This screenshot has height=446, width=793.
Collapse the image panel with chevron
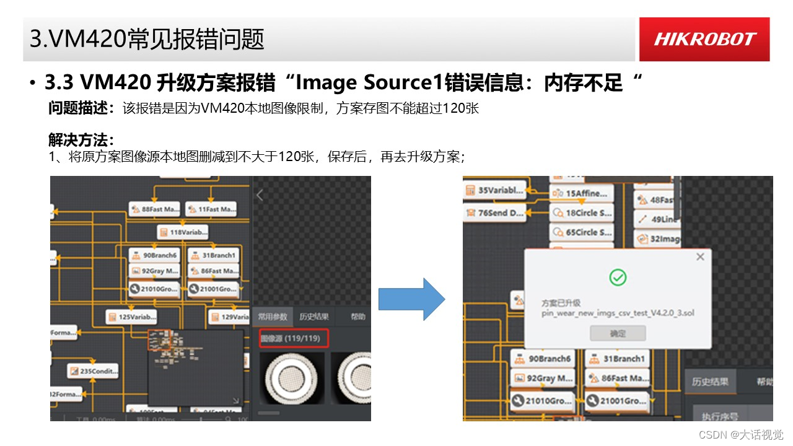tap(260, 195)
